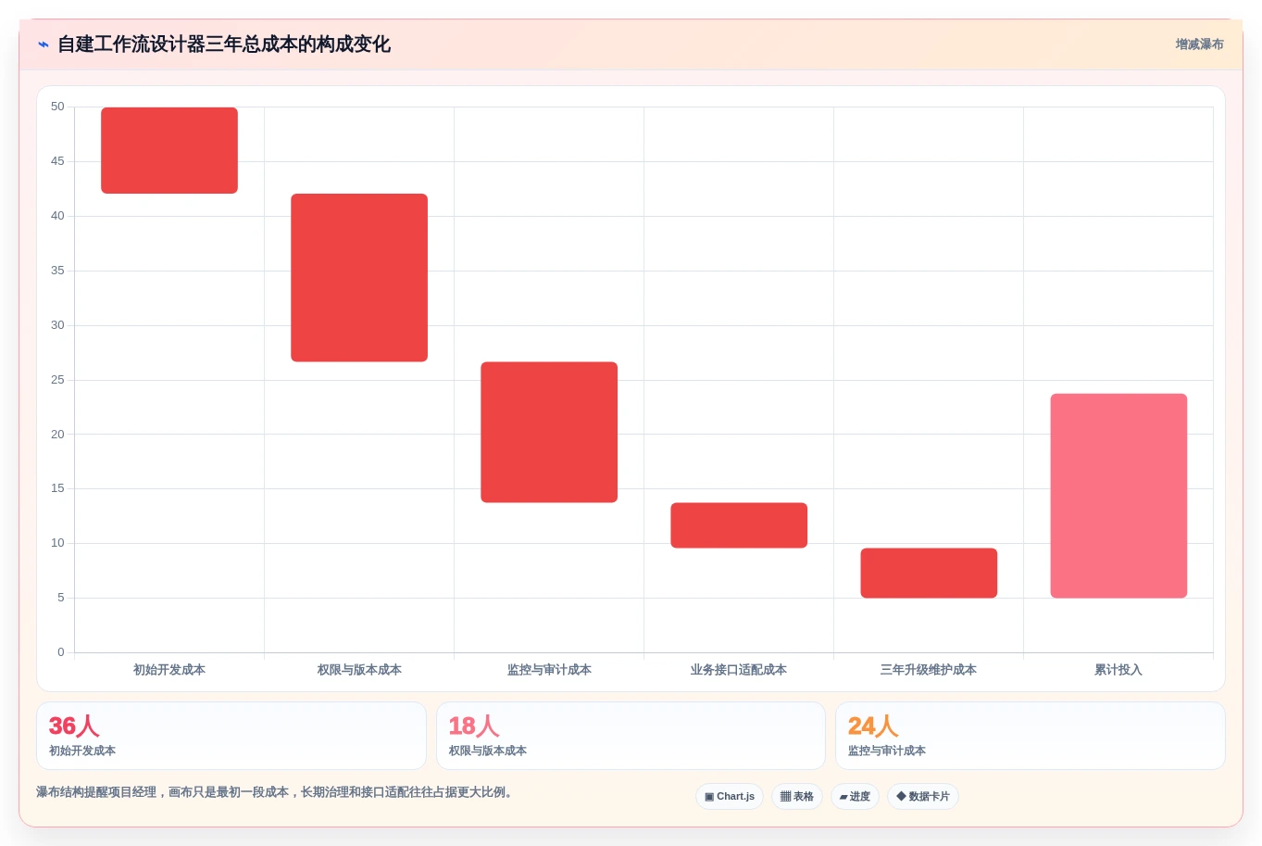Viewport: 1262px width, 846px height.
Task: Click the y-axis value 0
Action: [61, 652]
